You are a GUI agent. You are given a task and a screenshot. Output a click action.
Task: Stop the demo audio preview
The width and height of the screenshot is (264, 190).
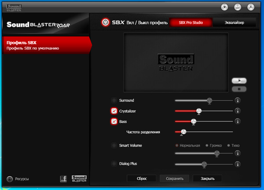(239, 89)
